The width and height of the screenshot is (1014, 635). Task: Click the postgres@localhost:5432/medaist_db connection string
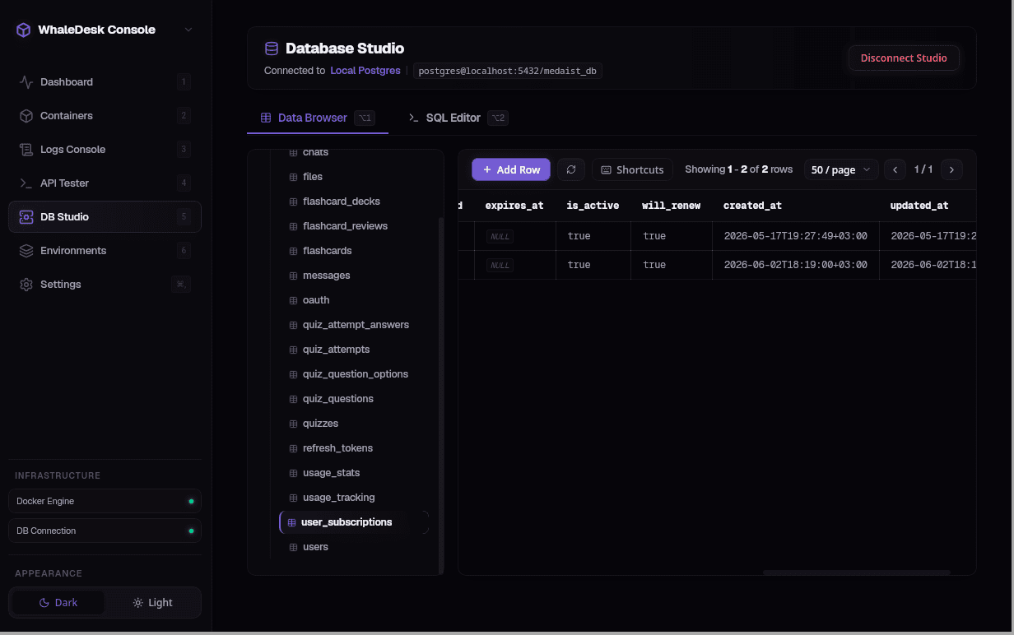click(x=508, y=72)
